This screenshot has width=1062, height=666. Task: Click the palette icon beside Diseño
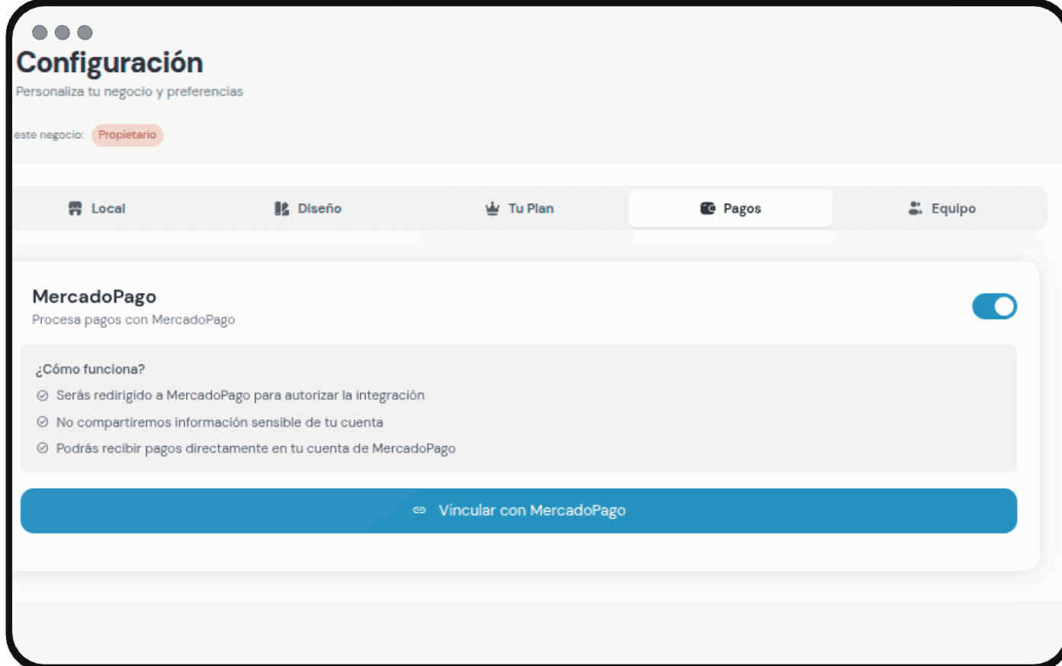click(281, 209)
